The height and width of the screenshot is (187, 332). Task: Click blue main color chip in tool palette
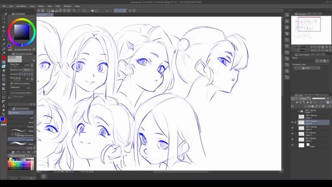[x=2, y=119]
